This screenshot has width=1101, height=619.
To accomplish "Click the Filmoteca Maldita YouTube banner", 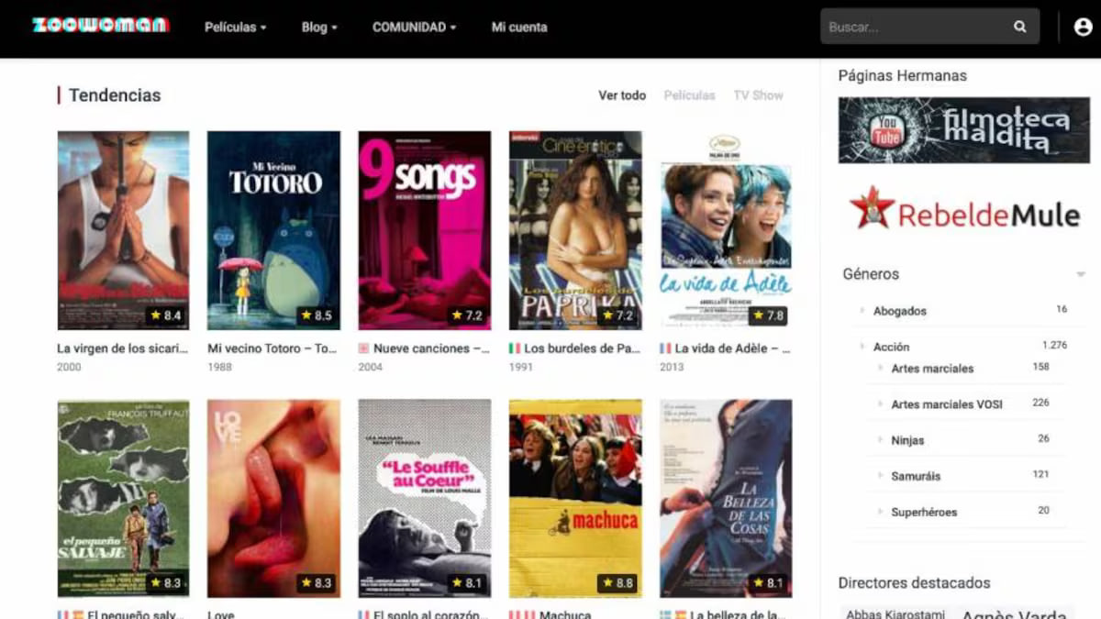I will tap(963, 130).
